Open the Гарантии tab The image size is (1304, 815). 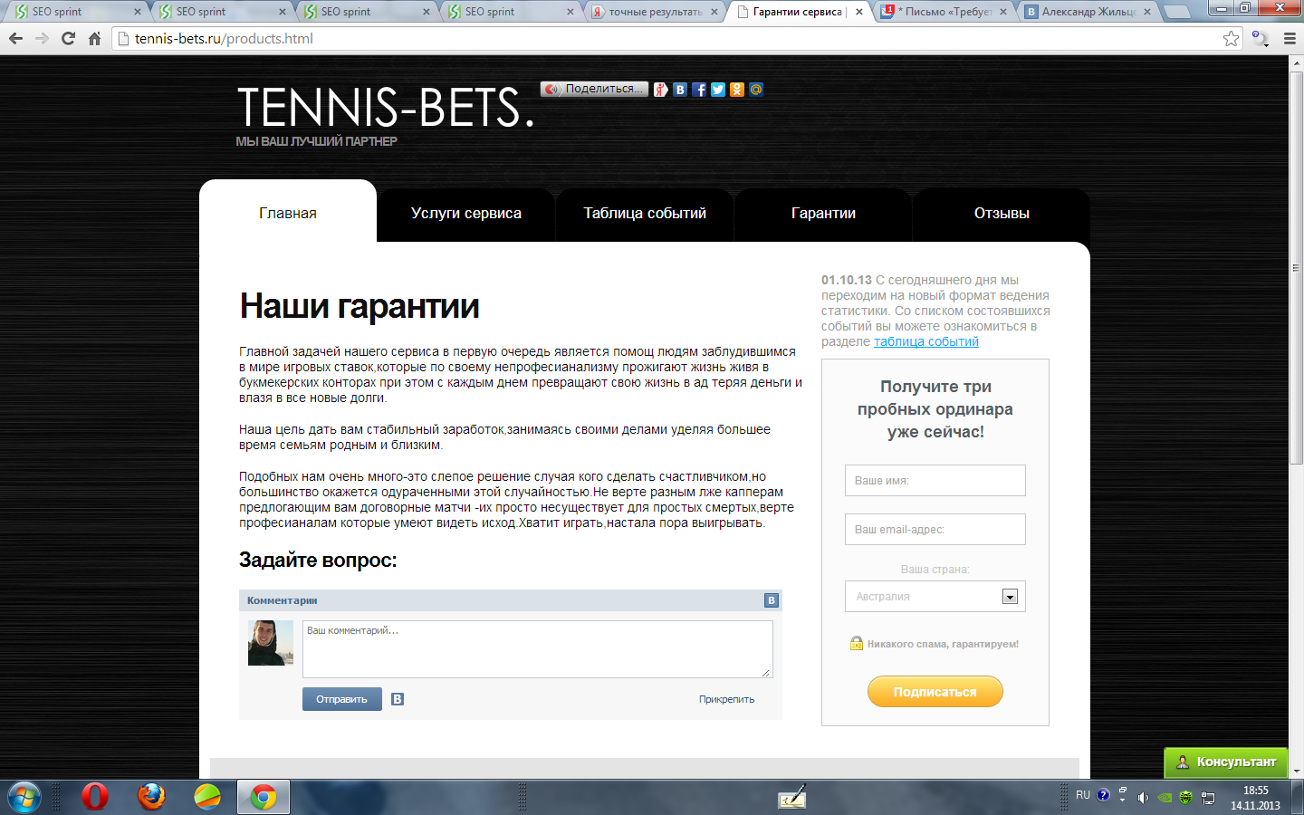823,215
